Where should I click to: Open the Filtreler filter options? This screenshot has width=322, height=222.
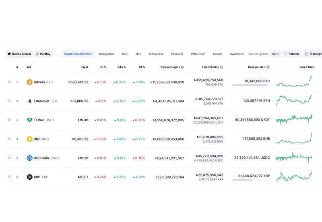click(291, 54)
